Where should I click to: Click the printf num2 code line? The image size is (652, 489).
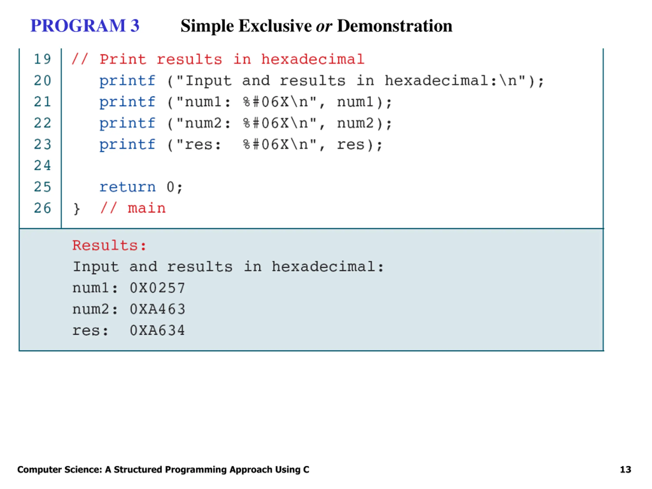(x=246, y=124)
